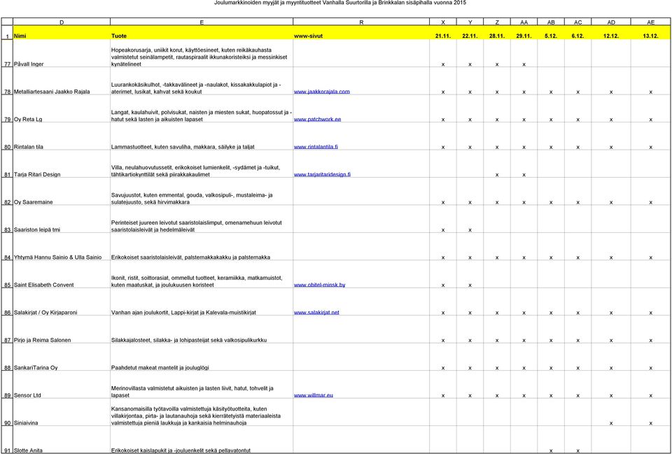Open the www.salakirjat.net link
Image resolution: width=672 pixels, height=454 pixels.
click(316, 312)
